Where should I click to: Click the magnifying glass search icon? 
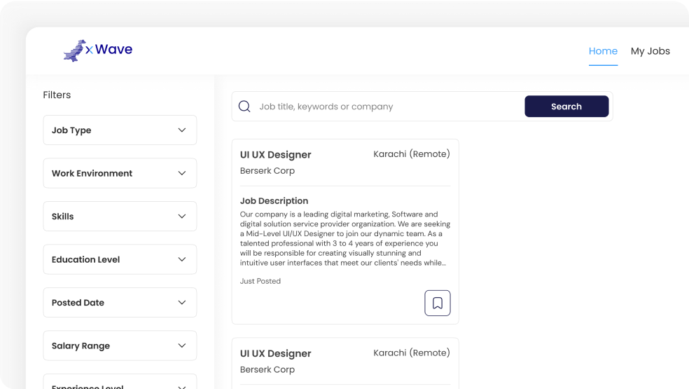click(x=244, y=107)
